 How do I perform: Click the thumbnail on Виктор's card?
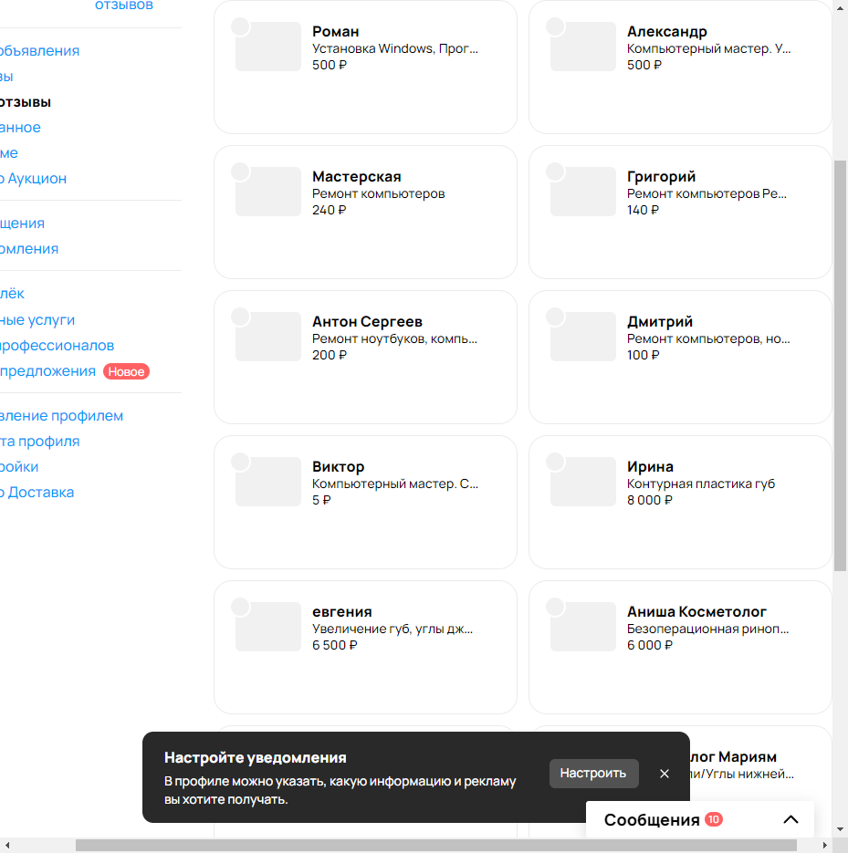(x=268, y=482)
